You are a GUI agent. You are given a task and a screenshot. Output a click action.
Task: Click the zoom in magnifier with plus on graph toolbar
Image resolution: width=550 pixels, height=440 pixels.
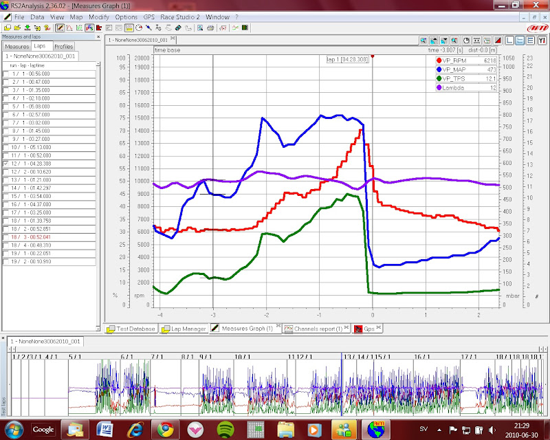coord(423,41)
